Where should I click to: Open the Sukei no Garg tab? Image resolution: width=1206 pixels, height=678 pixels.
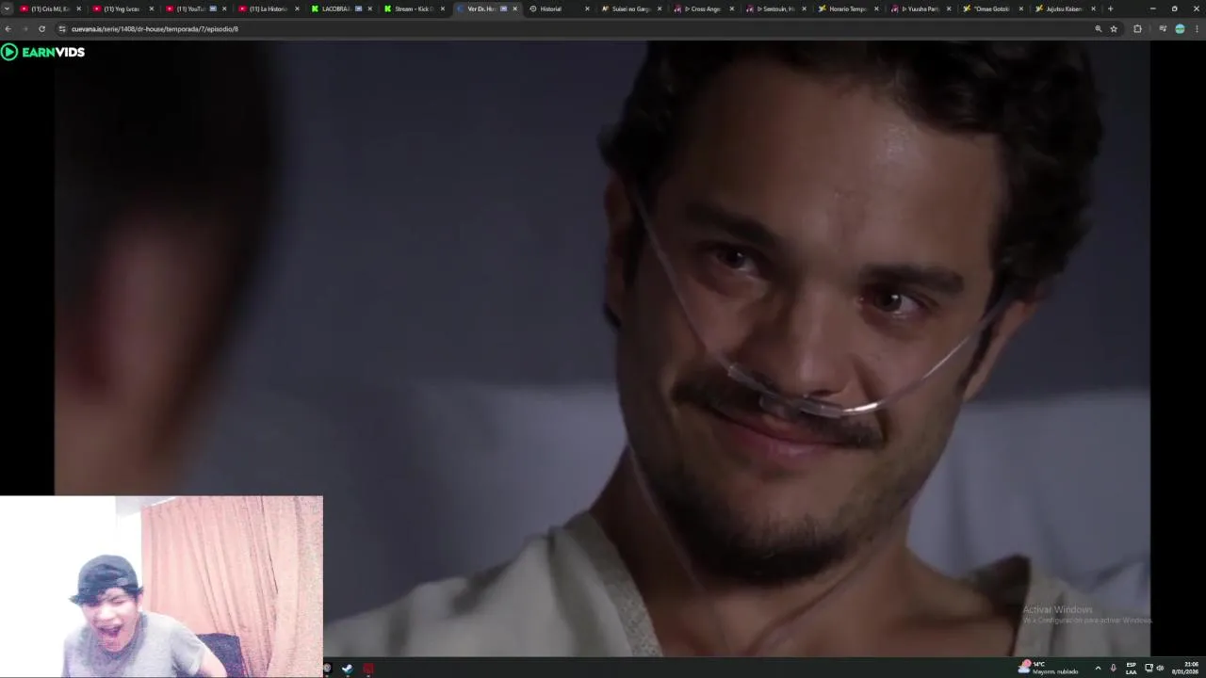tap(629, 8)
